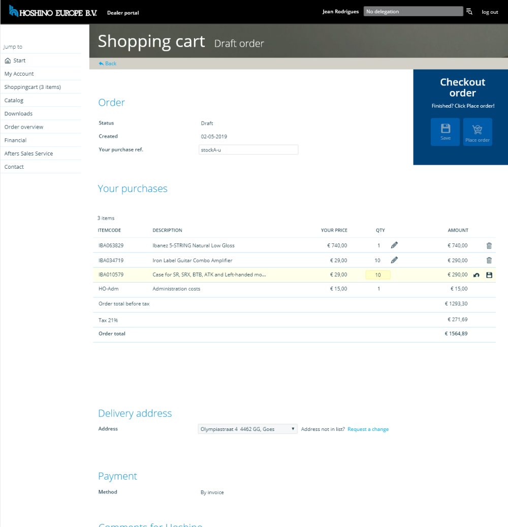508x527 pixels.
Task: Click the ITEMCODE column header
Action: tap(109, 230)
